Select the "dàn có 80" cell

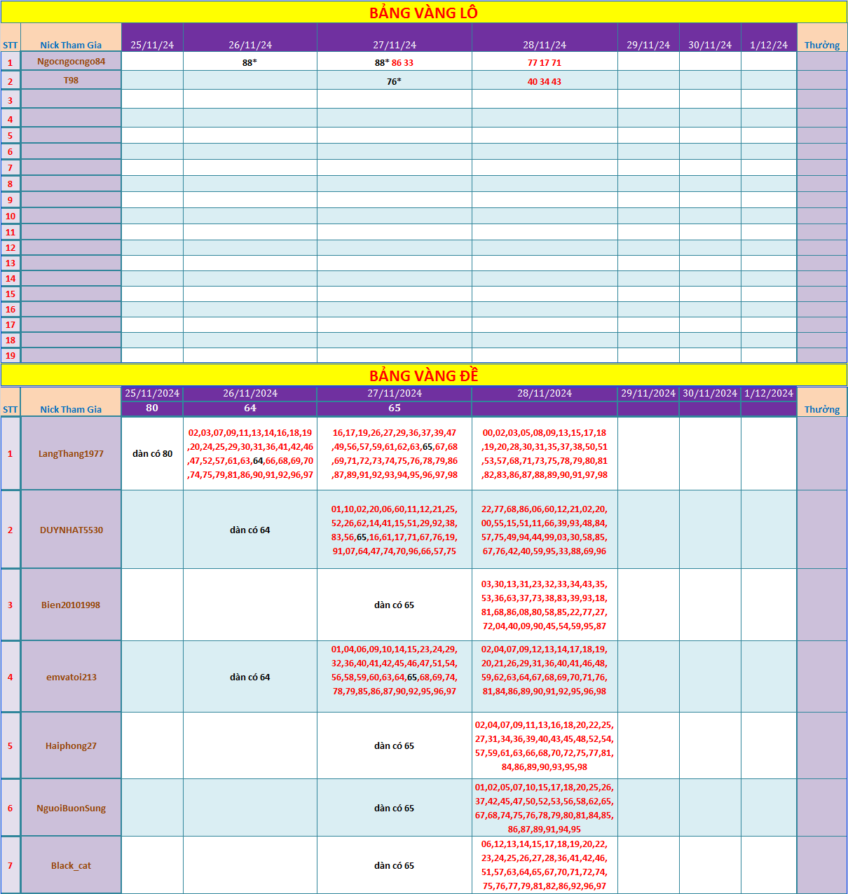click(152, 453)
